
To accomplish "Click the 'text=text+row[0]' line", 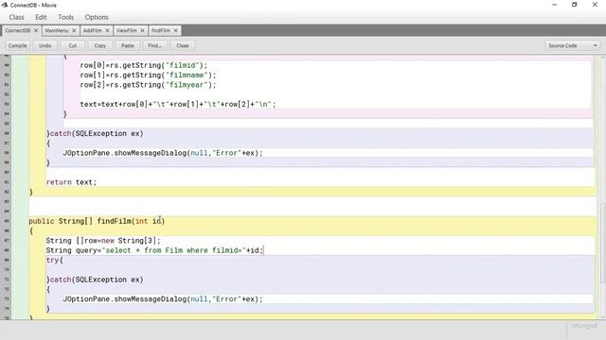I will (x=178, y=104).
